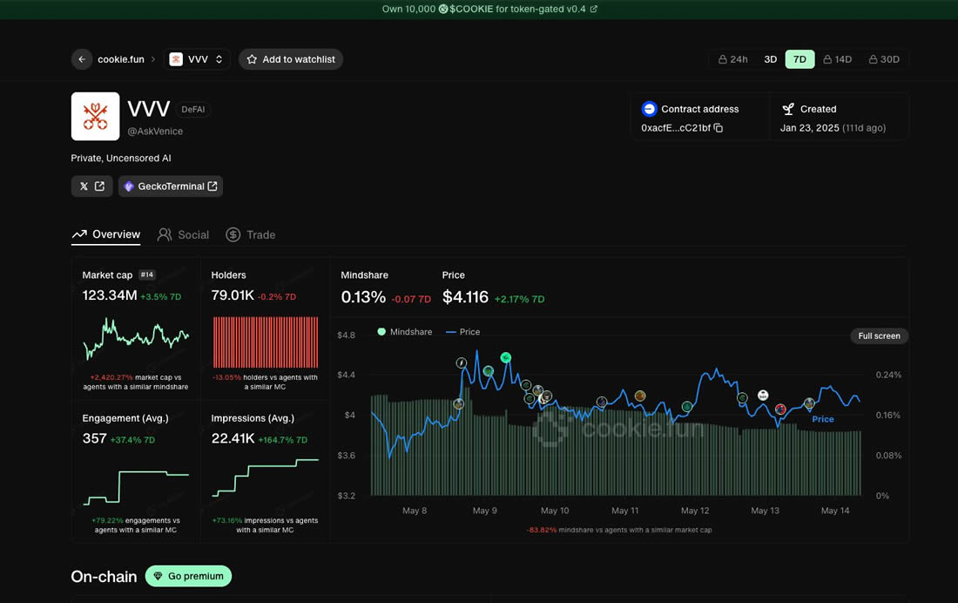The height and width of the screenshot is (603, 958).
Task: Open the Trade tab
Action: tap(251, 235)
